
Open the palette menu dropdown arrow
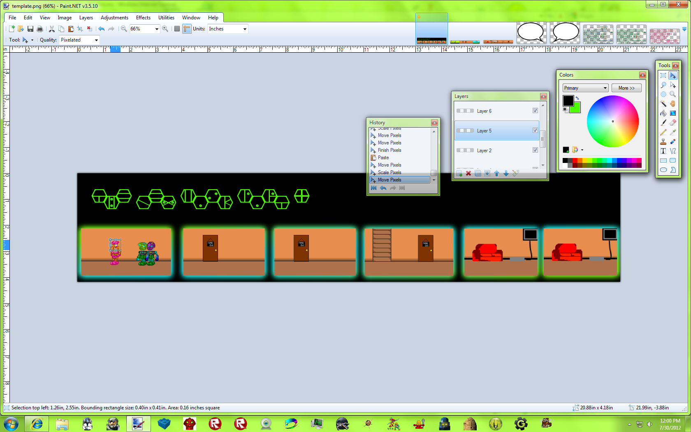coord(582,150)
